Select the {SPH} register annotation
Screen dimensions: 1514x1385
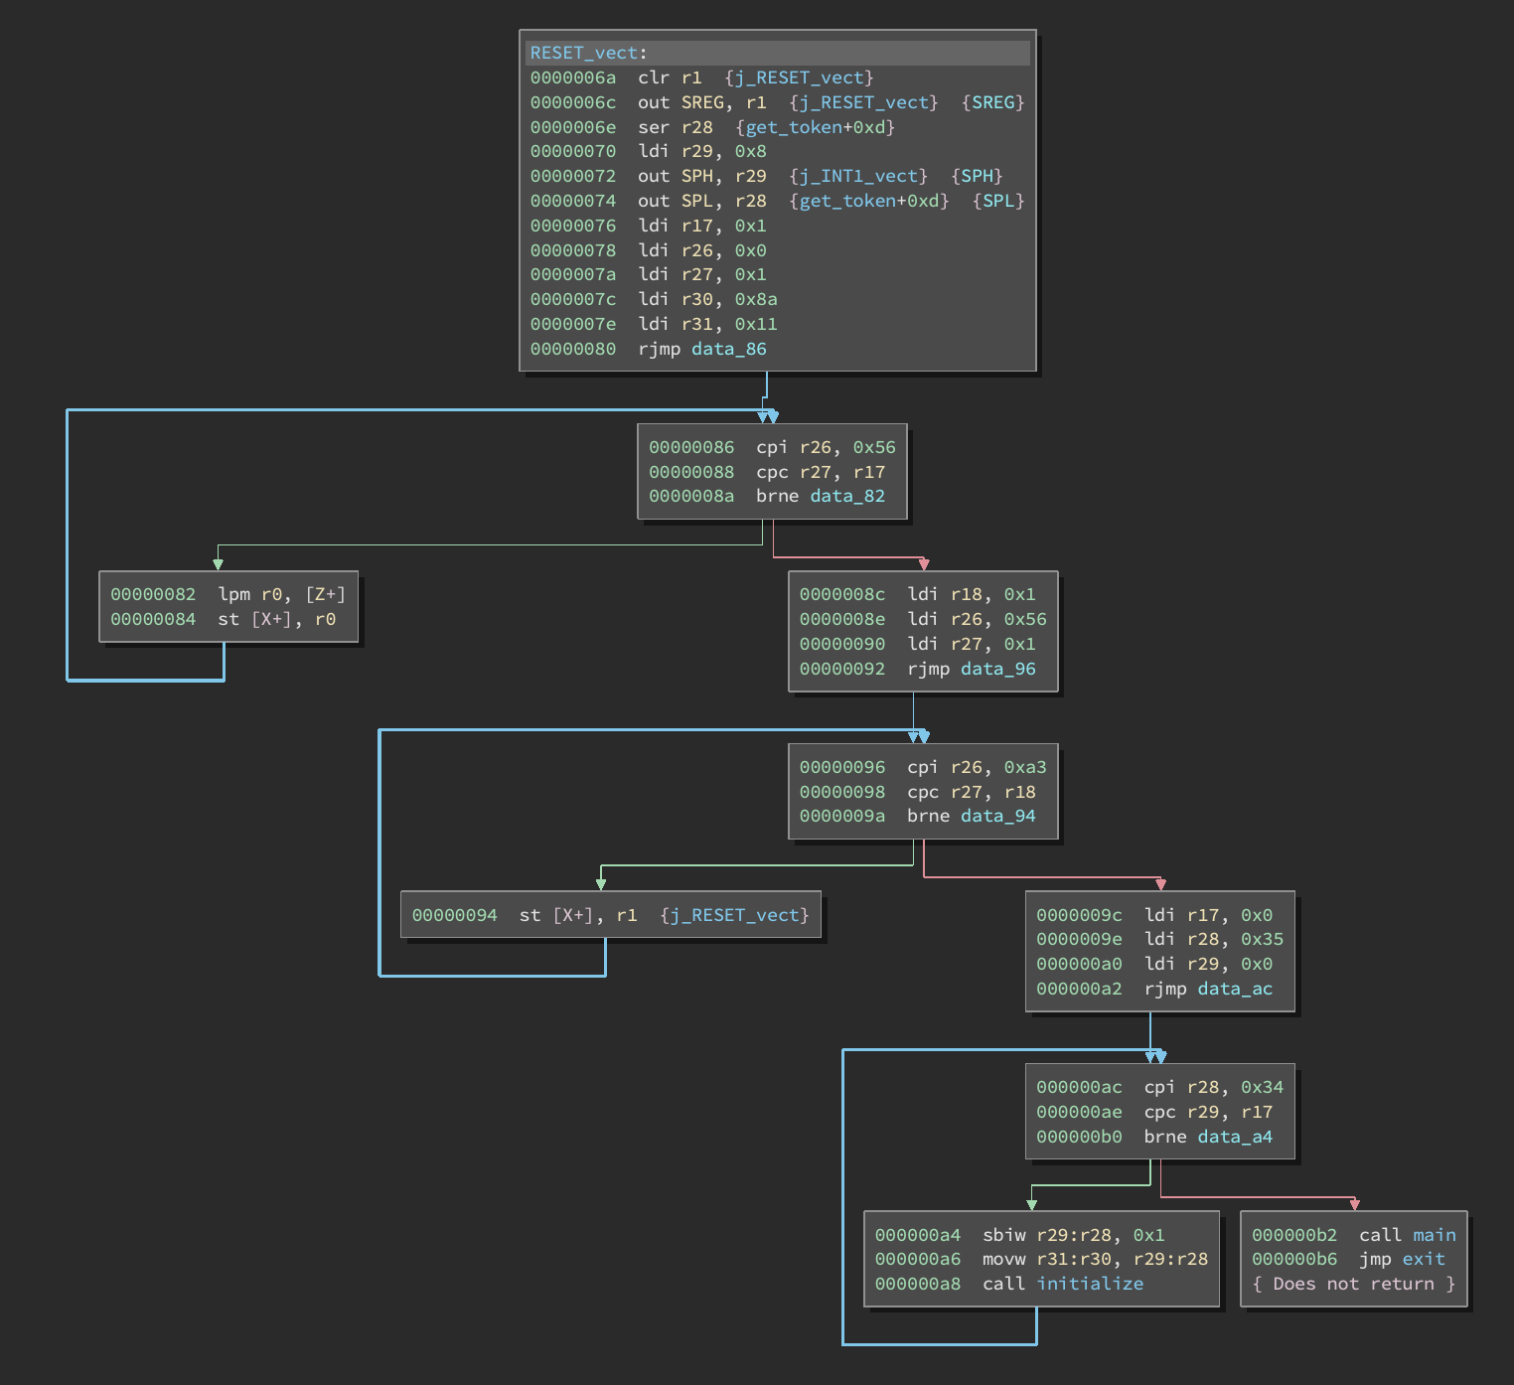[977, 176]
